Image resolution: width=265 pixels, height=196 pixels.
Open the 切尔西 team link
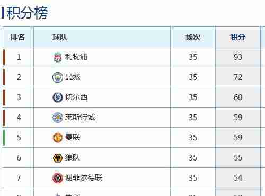click(76, 97)
